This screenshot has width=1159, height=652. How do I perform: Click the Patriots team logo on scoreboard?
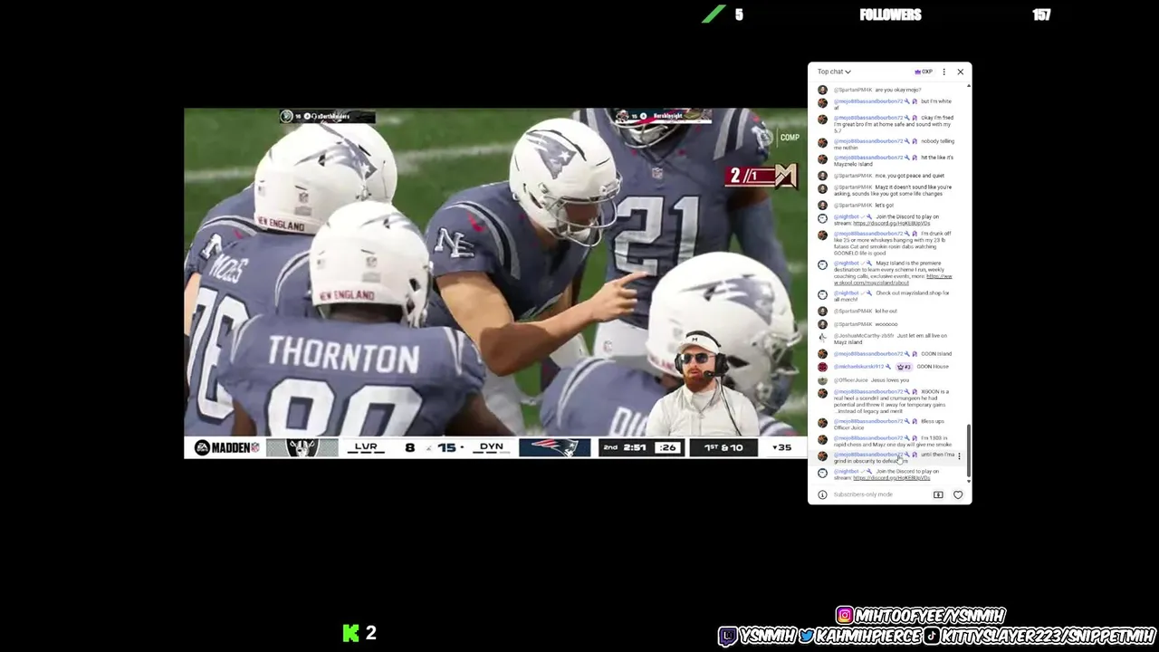[554, 447]
